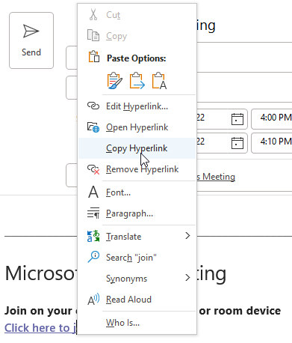The height and width of the screenshot is (343, 292).
Task: Choose Open Hyperlink menu entry
Action: [x=137, y=127]
